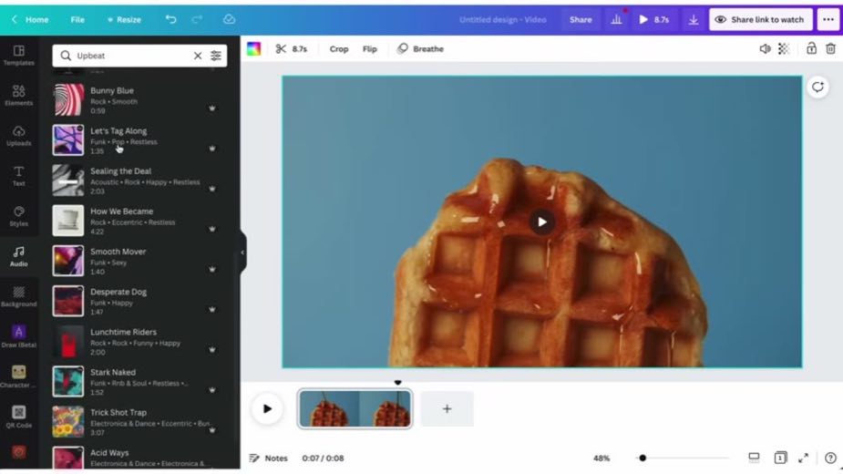
Task: Enter fullscreen presentation mode
Action: pyautogui.click(x=803, y=458)
